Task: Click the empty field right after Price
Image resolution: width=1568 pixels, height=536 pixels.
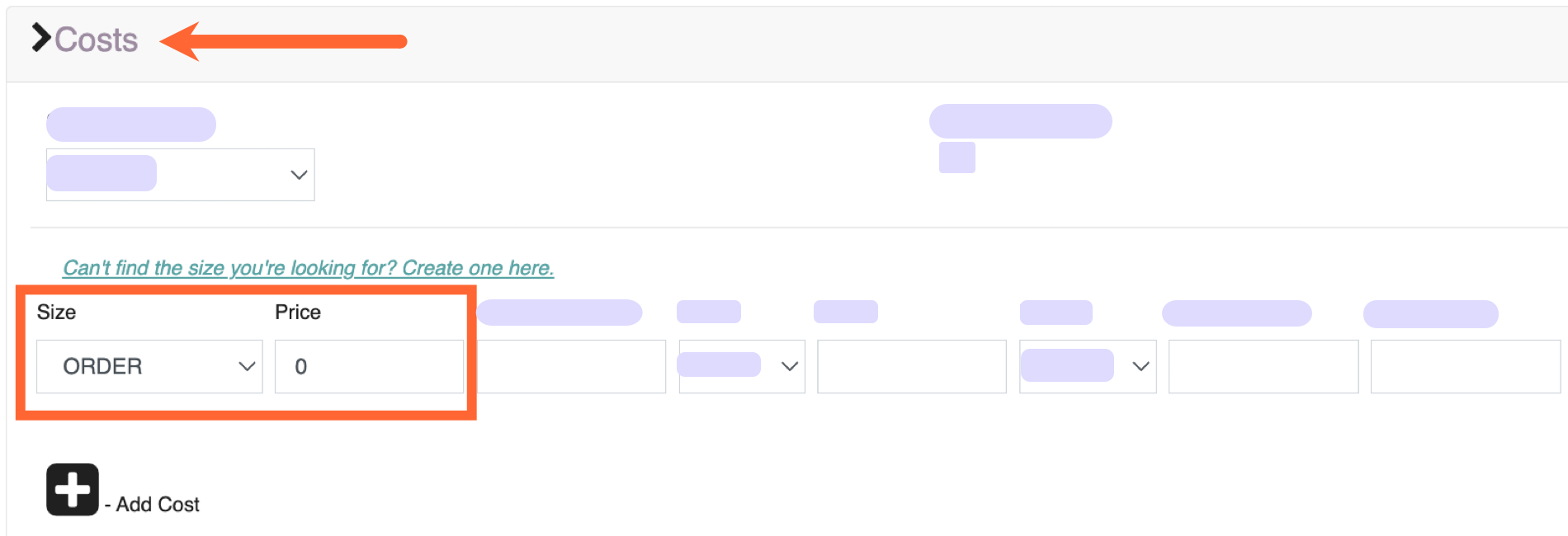Action: point(571,366)
